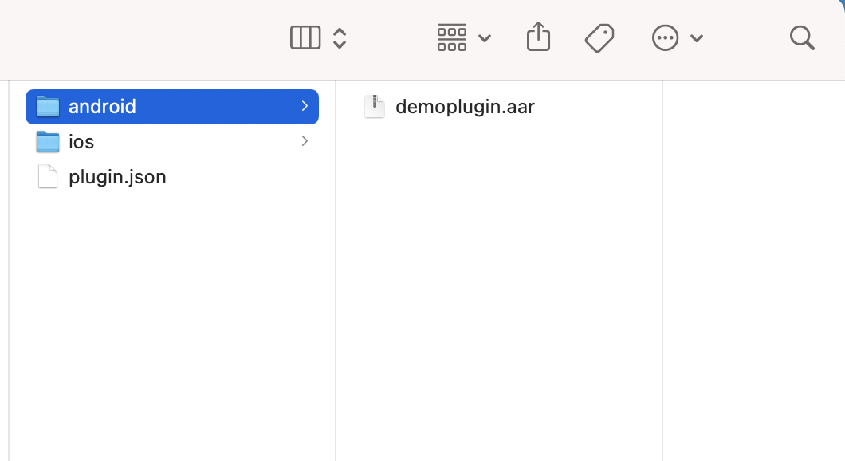
Task: Select the demoplugin.aar file name
Action: click(x=465, y=107)
